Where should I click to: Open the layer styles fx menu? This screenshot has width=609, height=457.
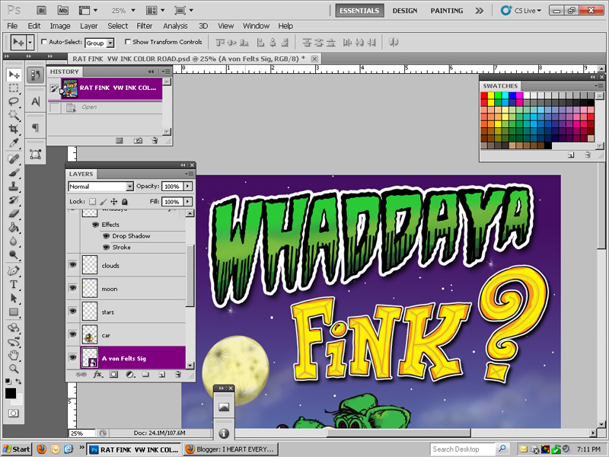point(97,375)
